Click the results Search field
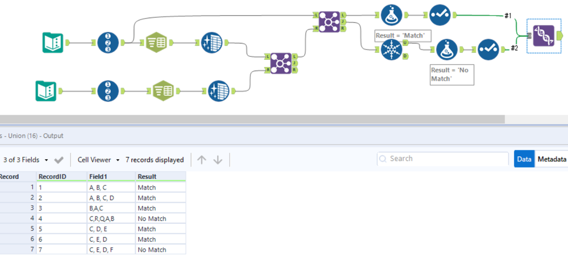The image size is (568, 262). 443,159
